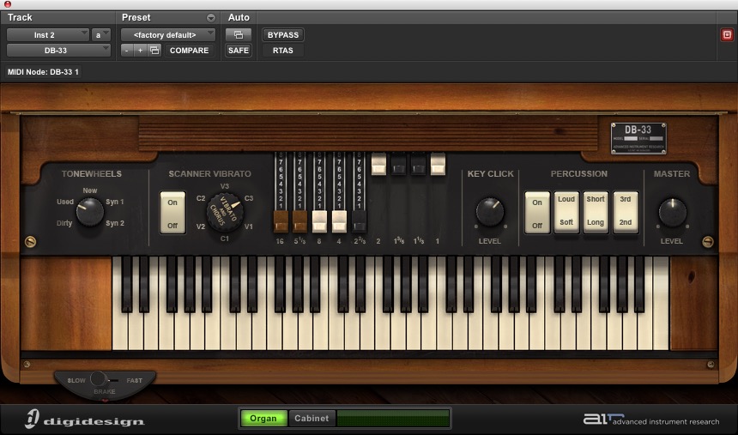
Task: Click the 'MIDI Node: DB-33 1' label
Action: point(43,72)
